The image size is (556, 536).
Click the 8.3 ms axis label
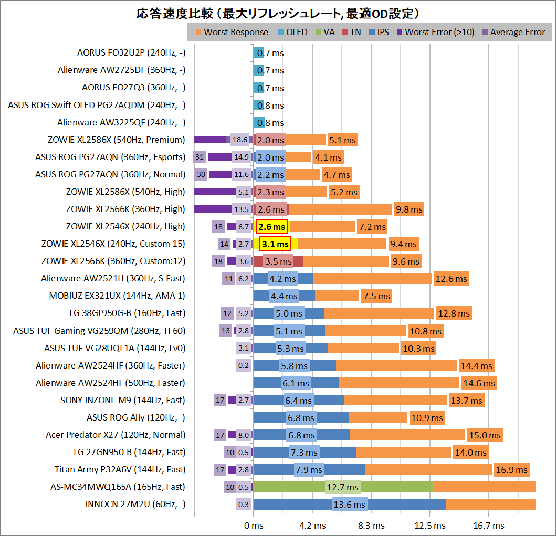[x=371, y=526]
